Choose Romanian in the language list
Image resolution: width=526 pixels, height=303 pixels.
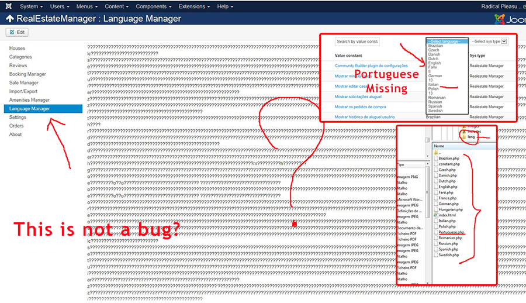(437, 98)
